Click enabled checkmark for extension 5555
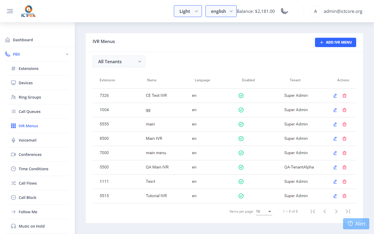This screenshot has height=234, width=374. tap(241, 124)
